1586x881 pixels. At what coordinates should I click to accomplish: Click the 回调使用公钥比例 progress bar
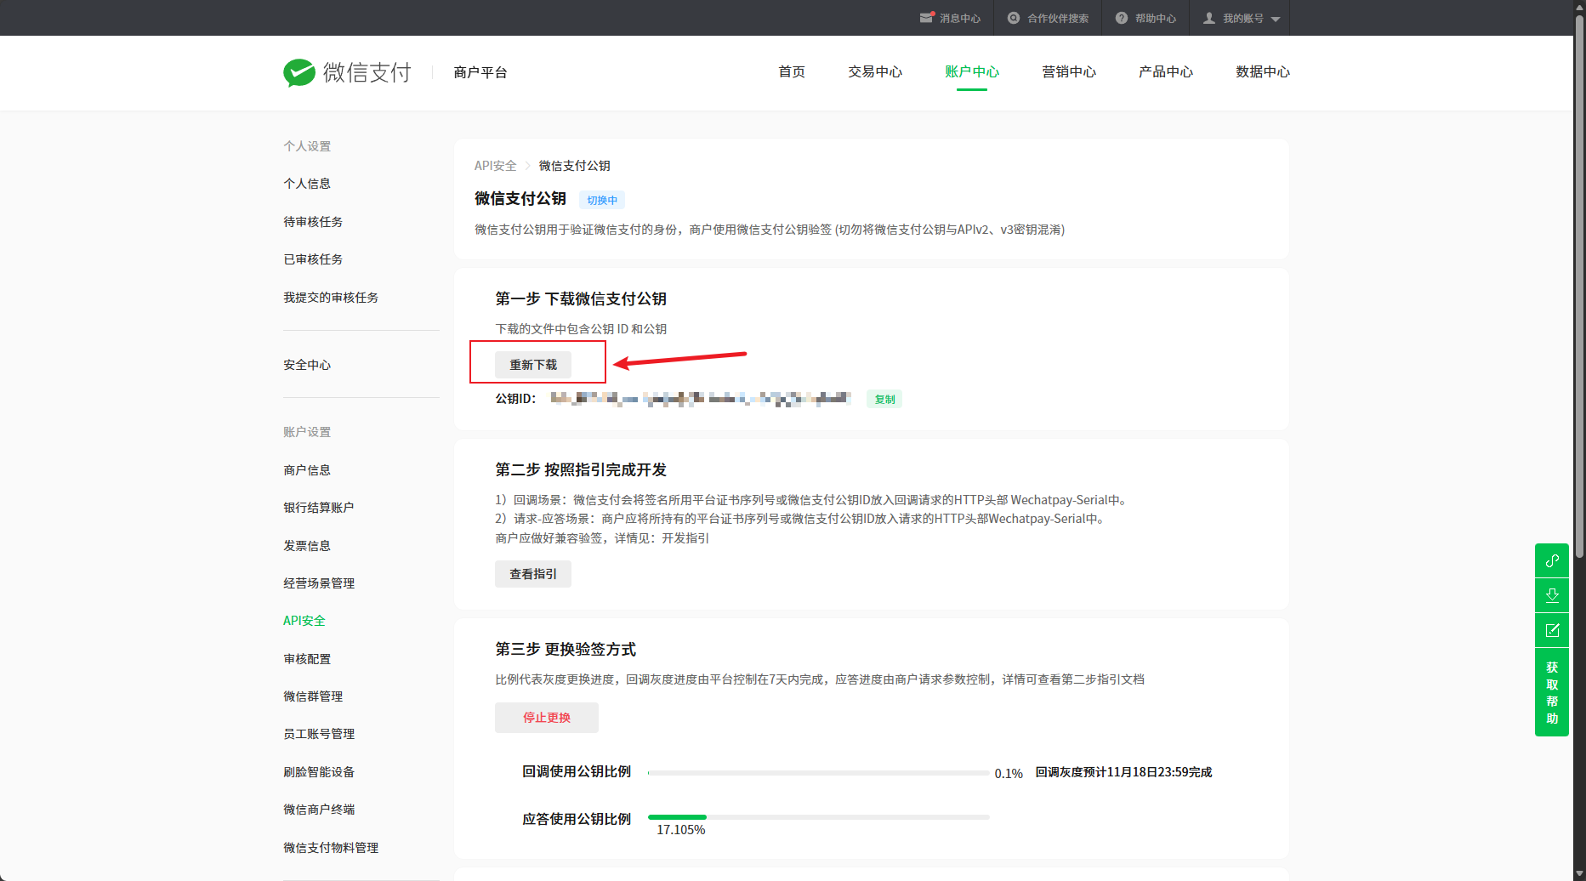(x=818, y=773)
